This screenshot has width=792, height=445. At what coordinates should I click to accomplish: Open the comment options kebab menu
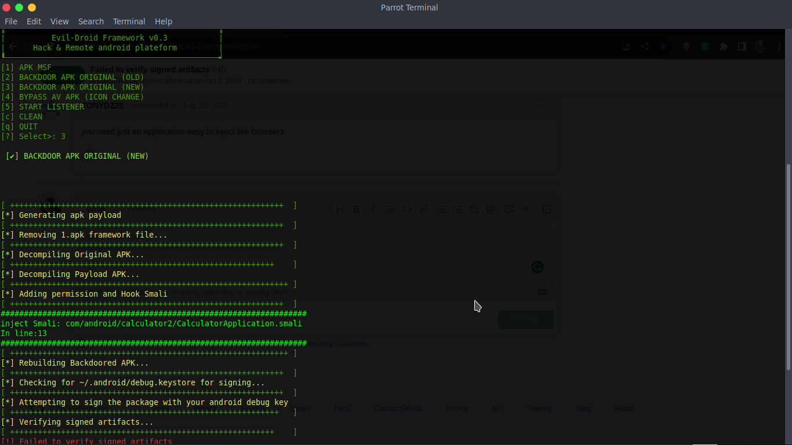click(x=542, y=105)
